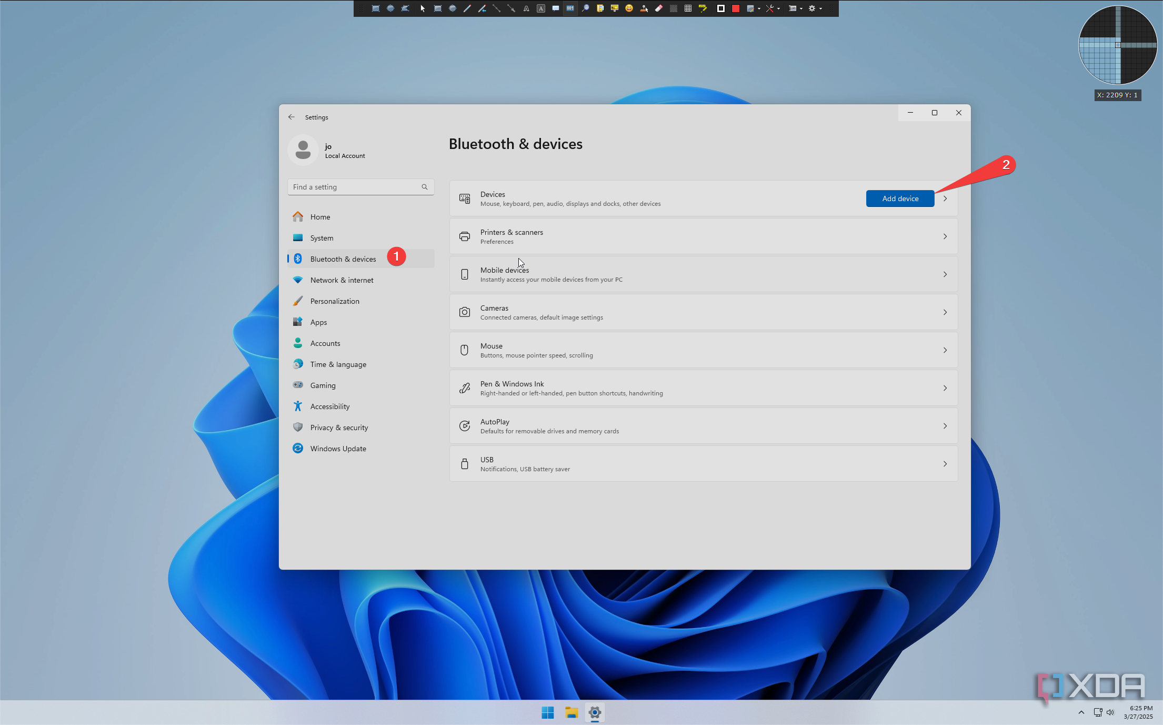Select the eraser tool
Viewport: 1163px width, 725px height.
[x=659, y=8]
